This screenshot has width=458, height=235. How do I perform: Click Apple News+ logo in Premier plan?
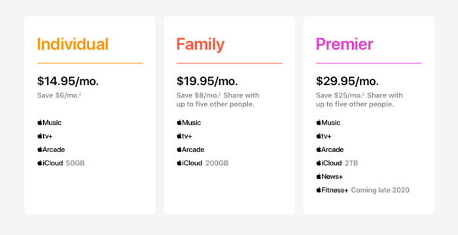[x=329, y=176]
